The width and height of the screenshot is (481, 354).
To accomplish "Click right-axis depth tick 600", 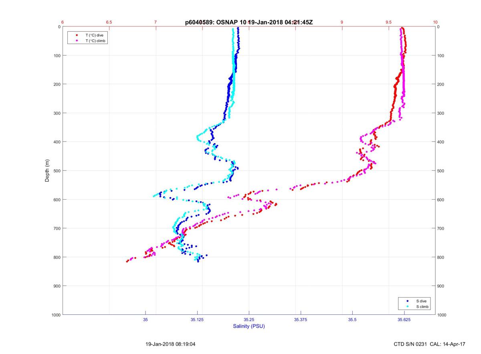I will [441, 200].
